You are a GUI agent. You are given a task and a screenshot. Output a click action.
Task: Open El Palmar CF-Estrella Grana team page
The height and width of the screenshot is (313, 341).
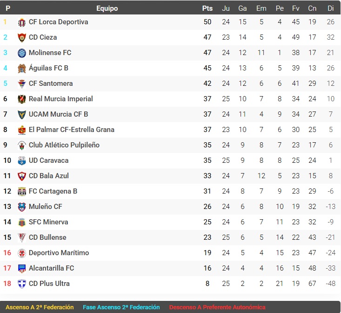(72, 130)
